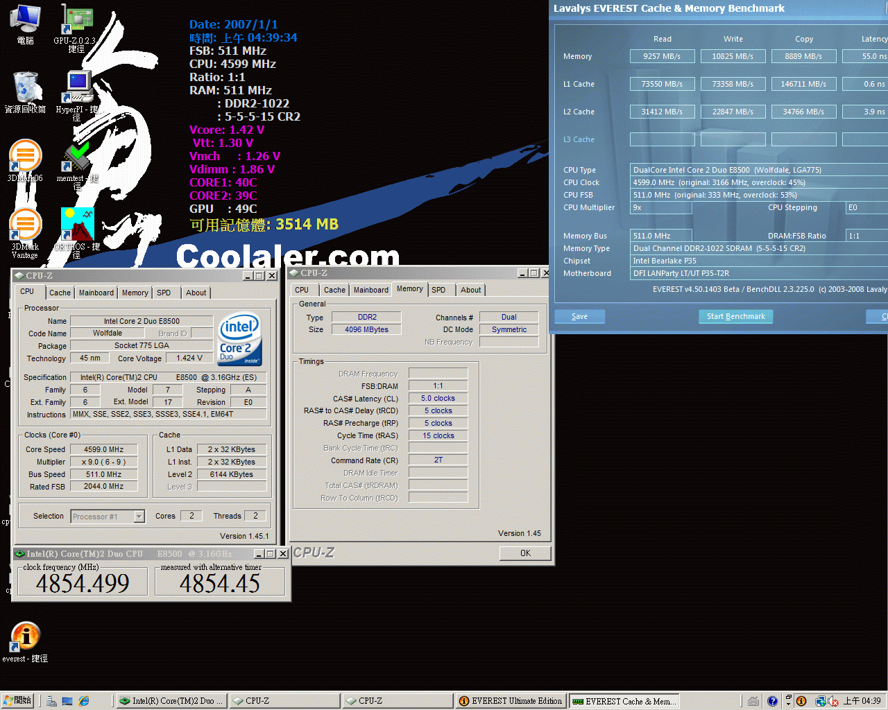Click the Bus Speed 511.0 MHz field

click(103, 474)
